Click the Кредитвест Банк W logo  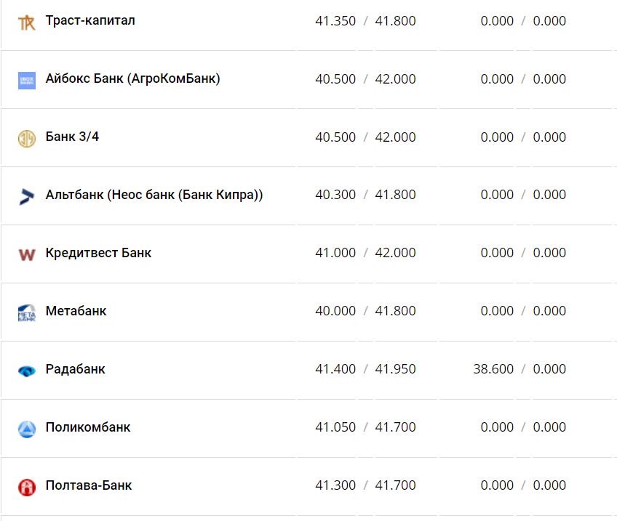[x=27, y=254]
